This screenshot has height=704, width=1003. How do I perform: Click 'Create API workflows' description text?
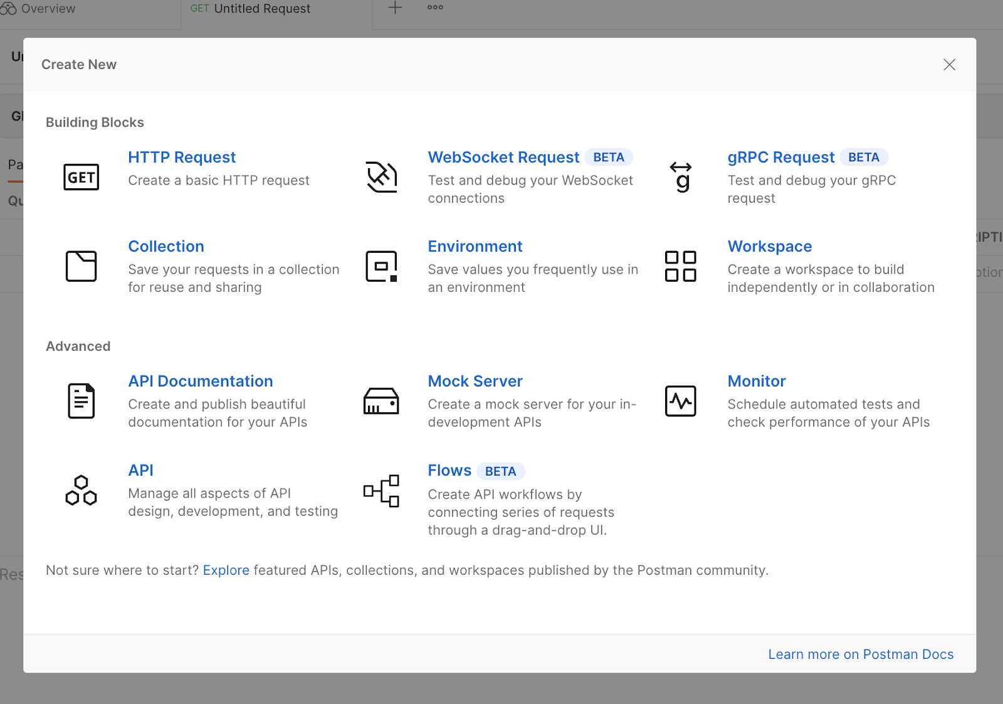(521, 513)
